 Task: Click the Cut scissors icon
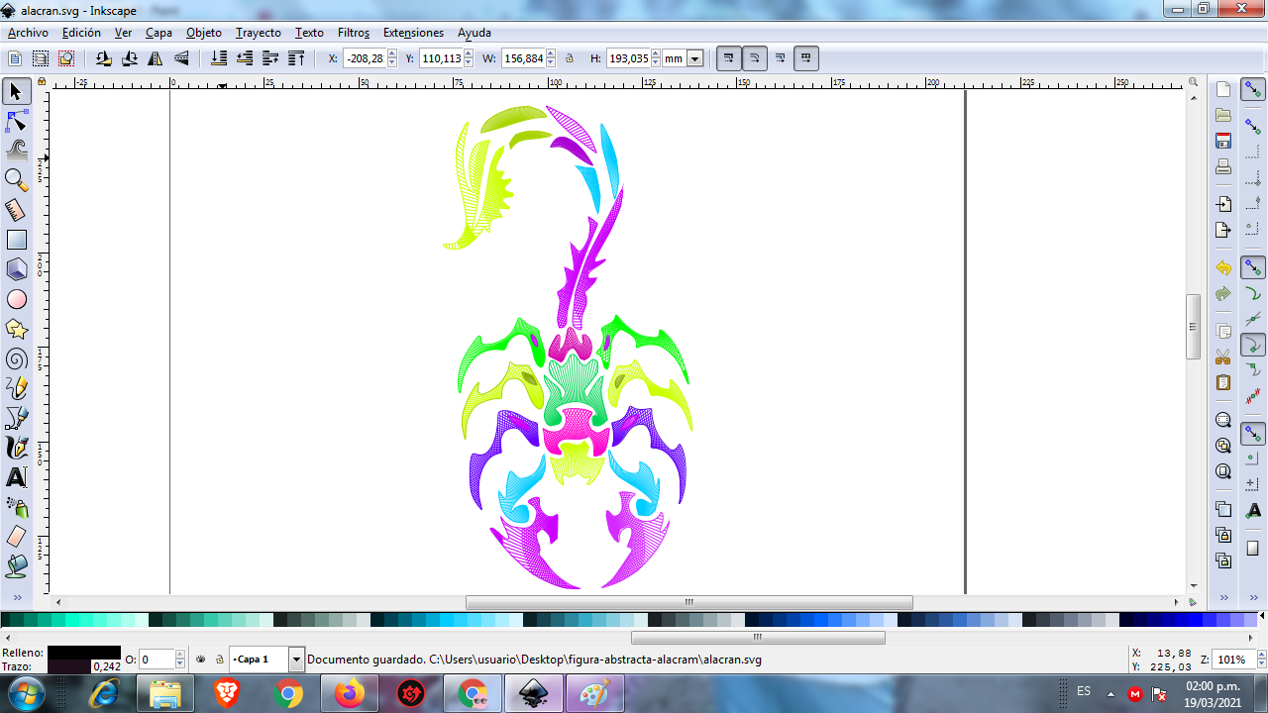point(1223,356)
